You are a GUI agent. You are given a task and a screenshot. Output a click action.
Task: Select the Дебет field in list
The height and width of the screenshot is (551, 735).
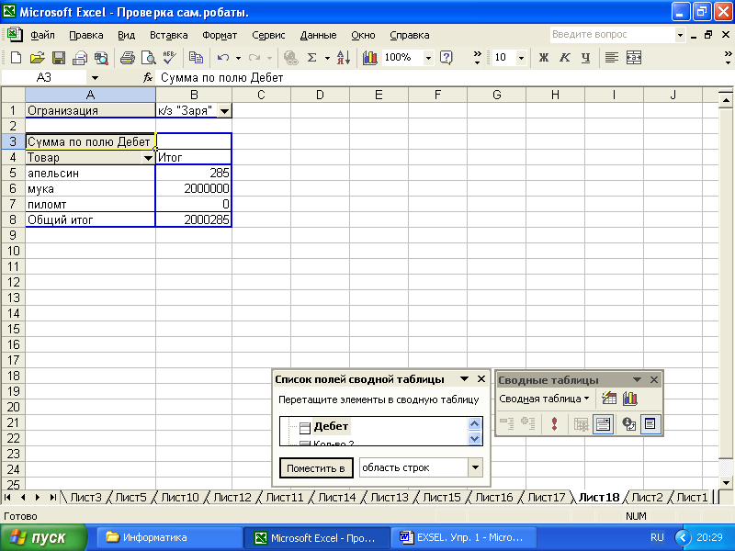(331, 426)
